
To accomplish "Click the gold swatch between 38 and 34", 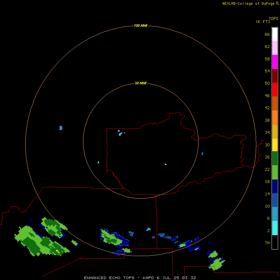I will (275, 132).
